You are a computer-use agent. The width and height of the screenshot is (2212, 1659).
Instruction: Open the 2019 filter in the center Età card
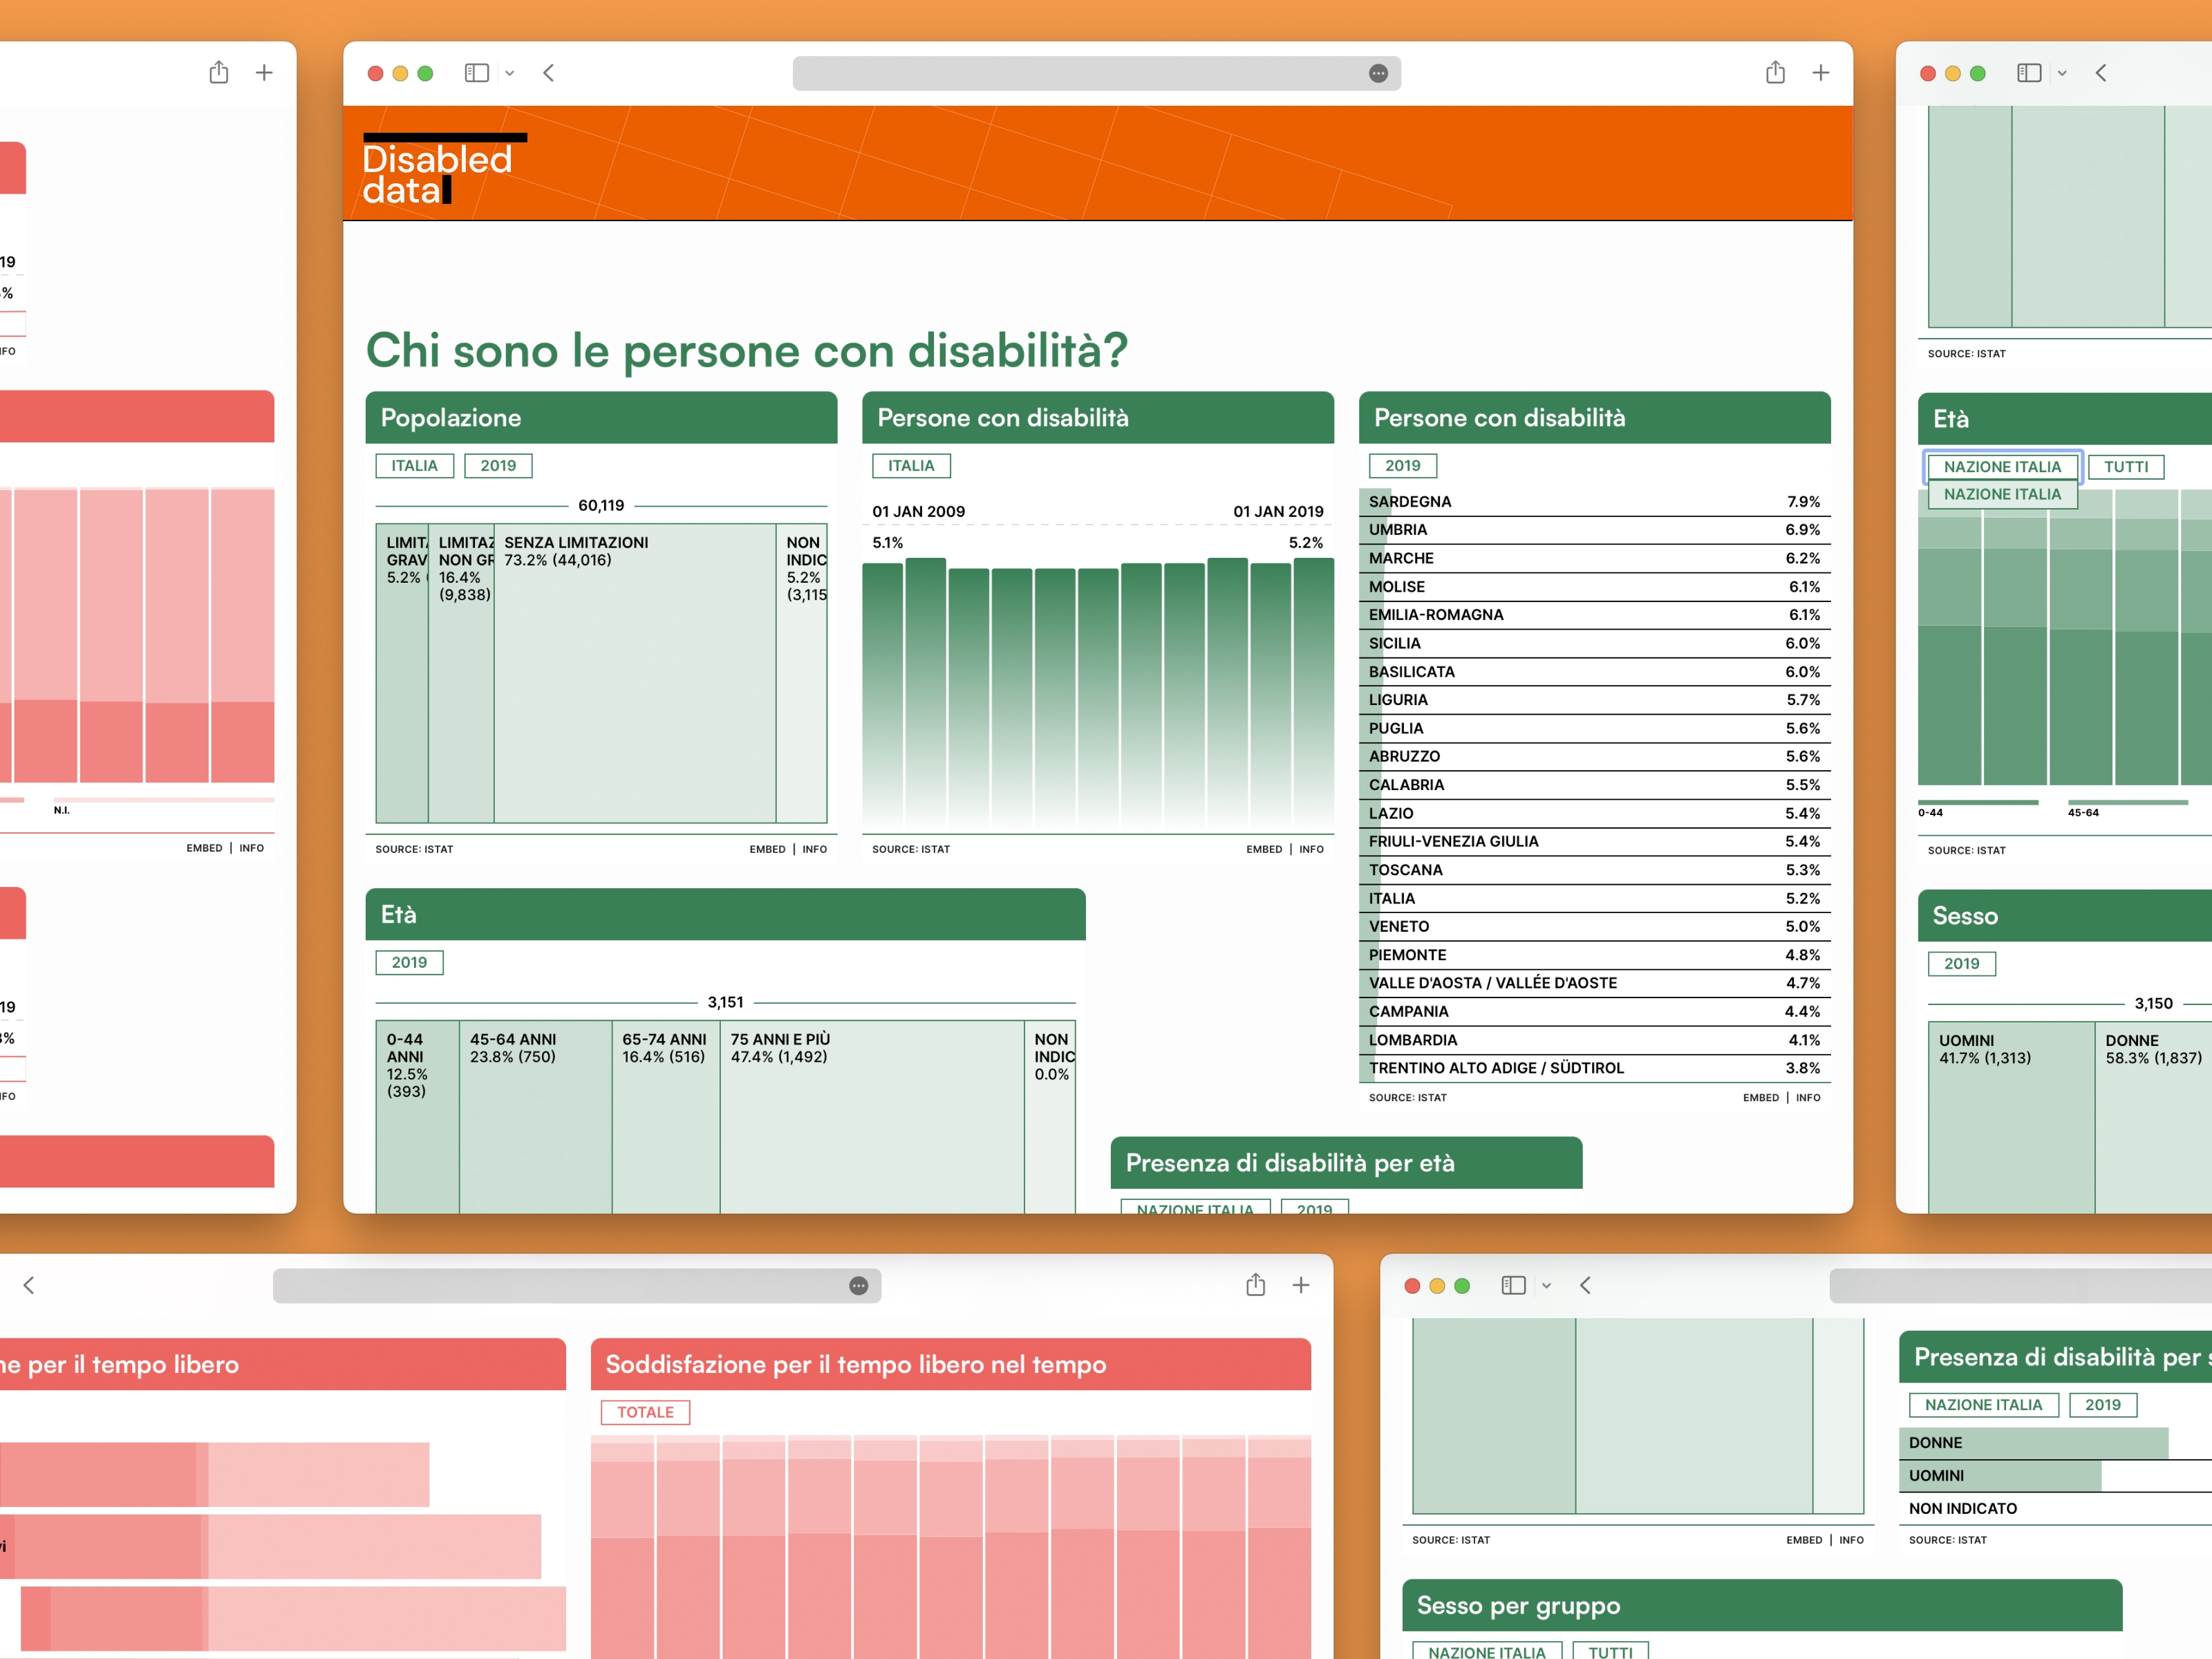tap(409, 963)
